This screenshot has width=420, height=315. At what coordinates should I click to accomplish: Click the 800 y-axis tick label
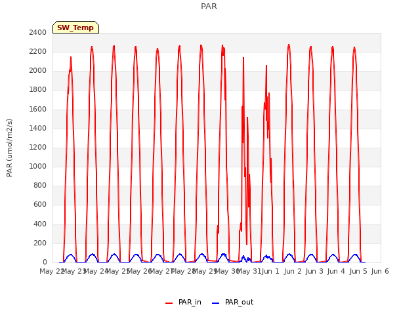[x=40, y=185]
